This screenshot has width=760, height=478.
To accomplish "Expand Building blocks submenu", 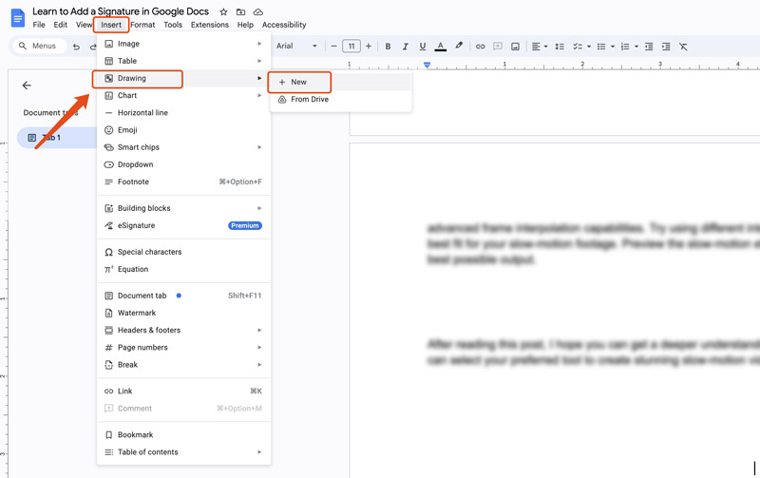I will click(x=183, y=208).
